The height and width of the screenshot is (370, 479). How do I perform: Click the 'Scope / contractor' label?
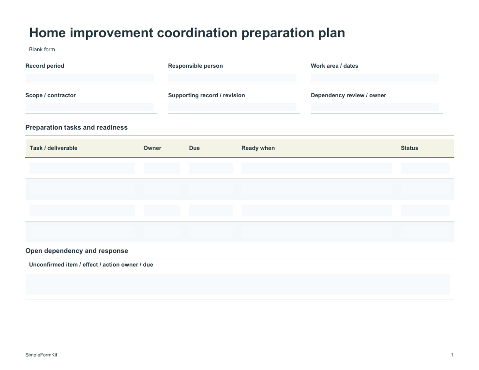tap(50, 95)
